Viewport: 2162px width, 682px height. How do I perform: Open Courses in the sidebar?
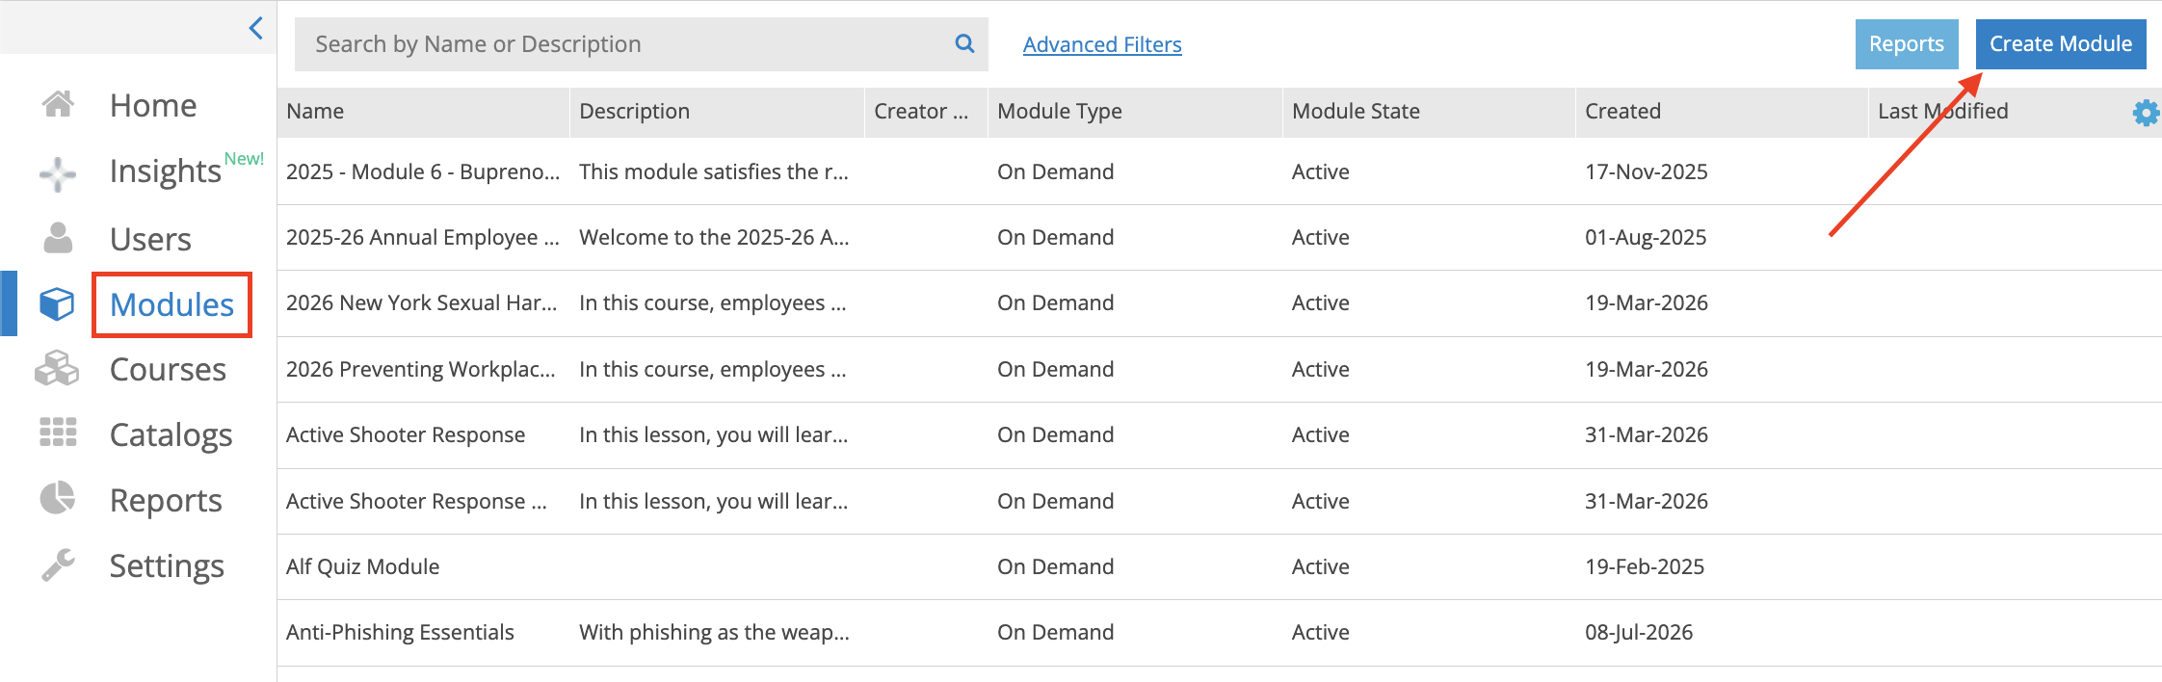[168, 370]
